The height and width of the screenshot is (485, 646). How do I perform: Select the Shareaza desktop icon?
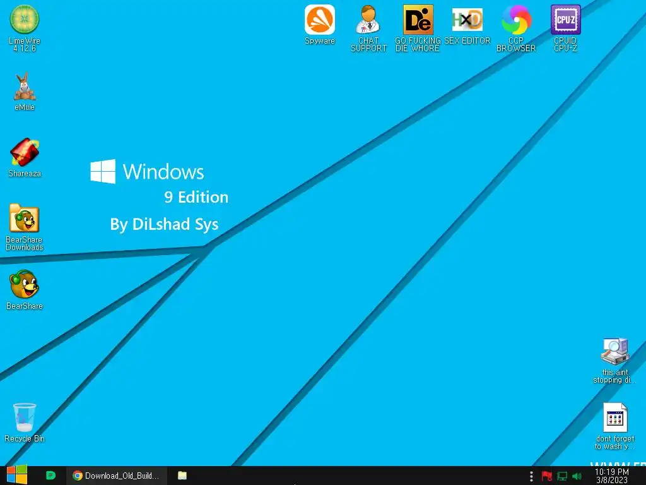pyautogui.click(x=25, y=157)
